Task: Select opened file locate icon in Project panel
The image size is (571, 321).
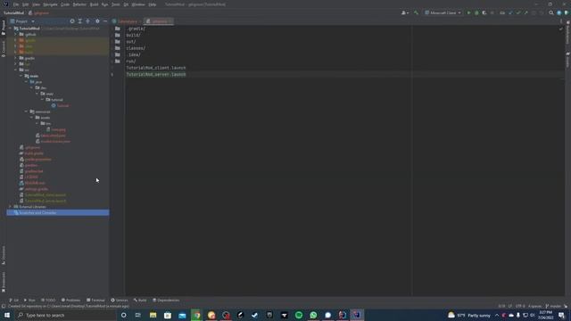Action: [72, 21]
